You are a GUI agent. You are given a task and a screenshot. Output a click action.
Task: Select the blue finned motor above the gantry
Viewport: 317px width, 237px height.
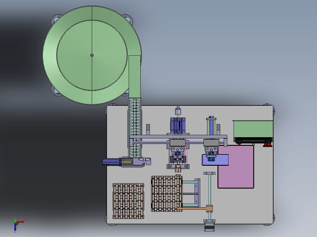click(178, 125)
